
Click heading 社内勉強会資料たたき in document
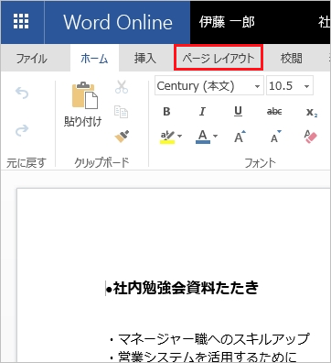pyautogui.click(x=186, y=288)
